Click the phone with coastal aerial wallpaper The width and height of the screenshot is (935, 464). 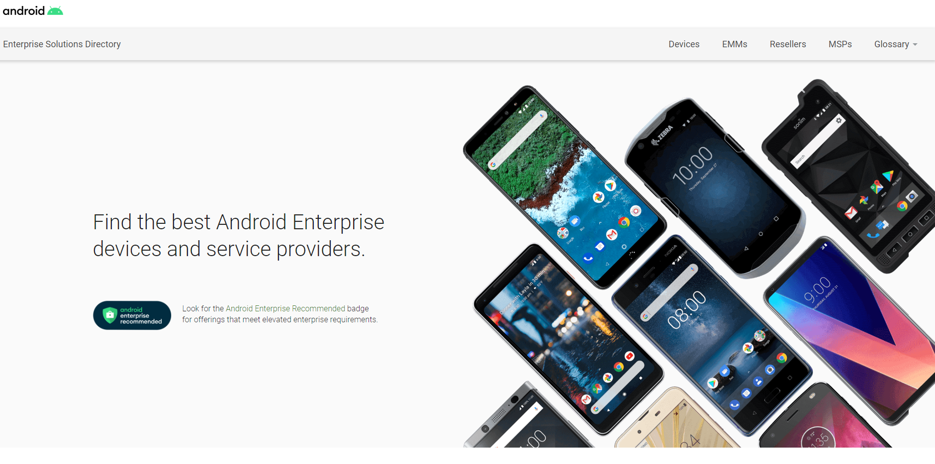[x=564, y=186]
